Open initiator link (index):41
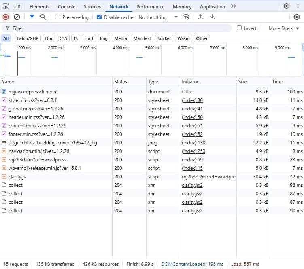This screenshot has width=304, height=269. coord(192,109)
